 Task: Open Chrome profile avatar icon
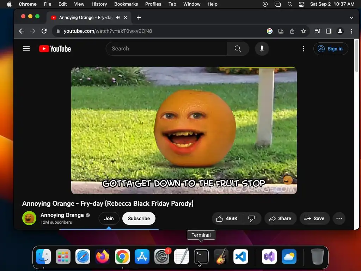tap(340, 31)
